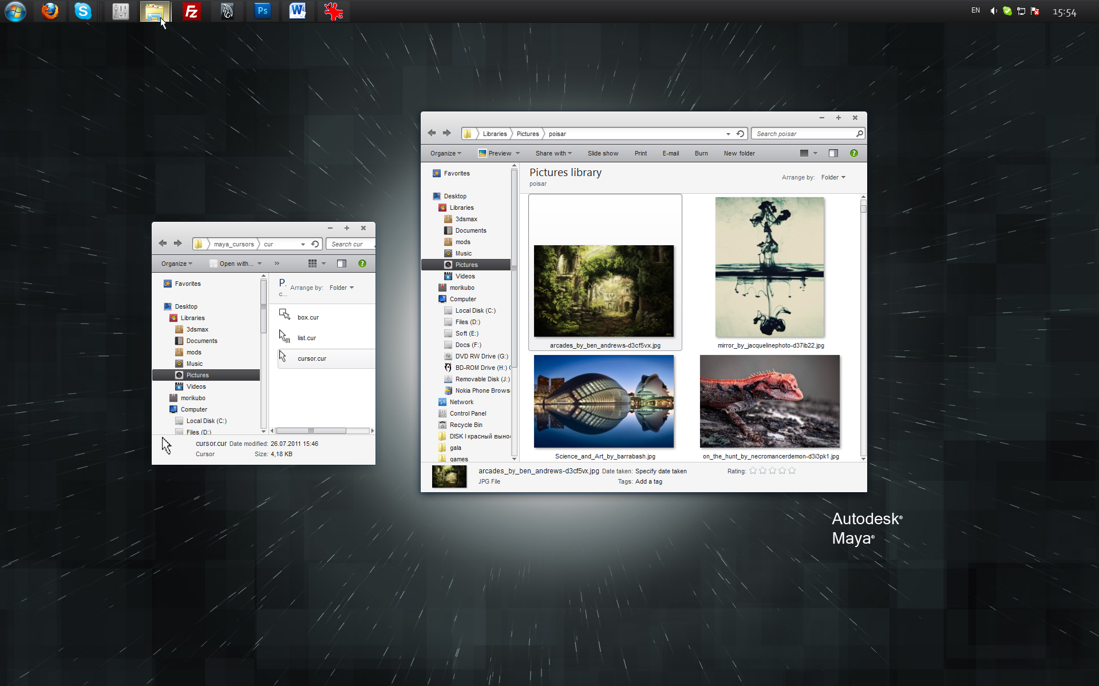This screenshot has width=1099, height=686.
Task: Open Arrange by Folder dropdown in Pictures library
Action: coord(833,177)
